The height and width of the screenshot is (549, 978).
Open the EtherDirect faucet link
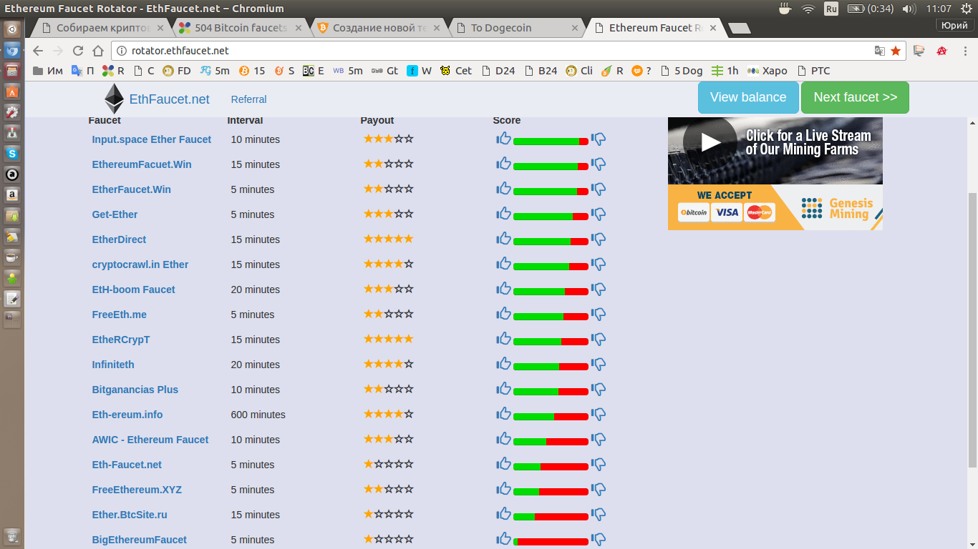[x=119, y=239]
